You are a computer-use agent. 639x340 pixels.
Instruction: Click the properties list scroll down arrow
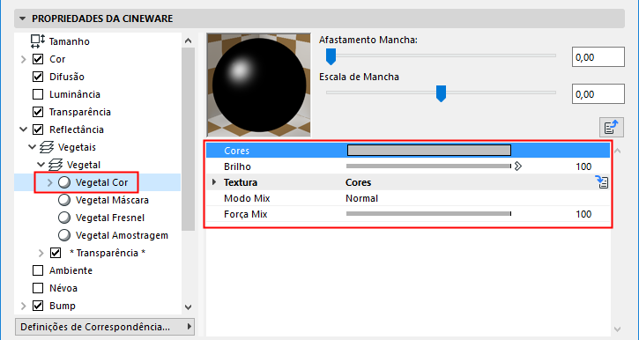(617, 329)
